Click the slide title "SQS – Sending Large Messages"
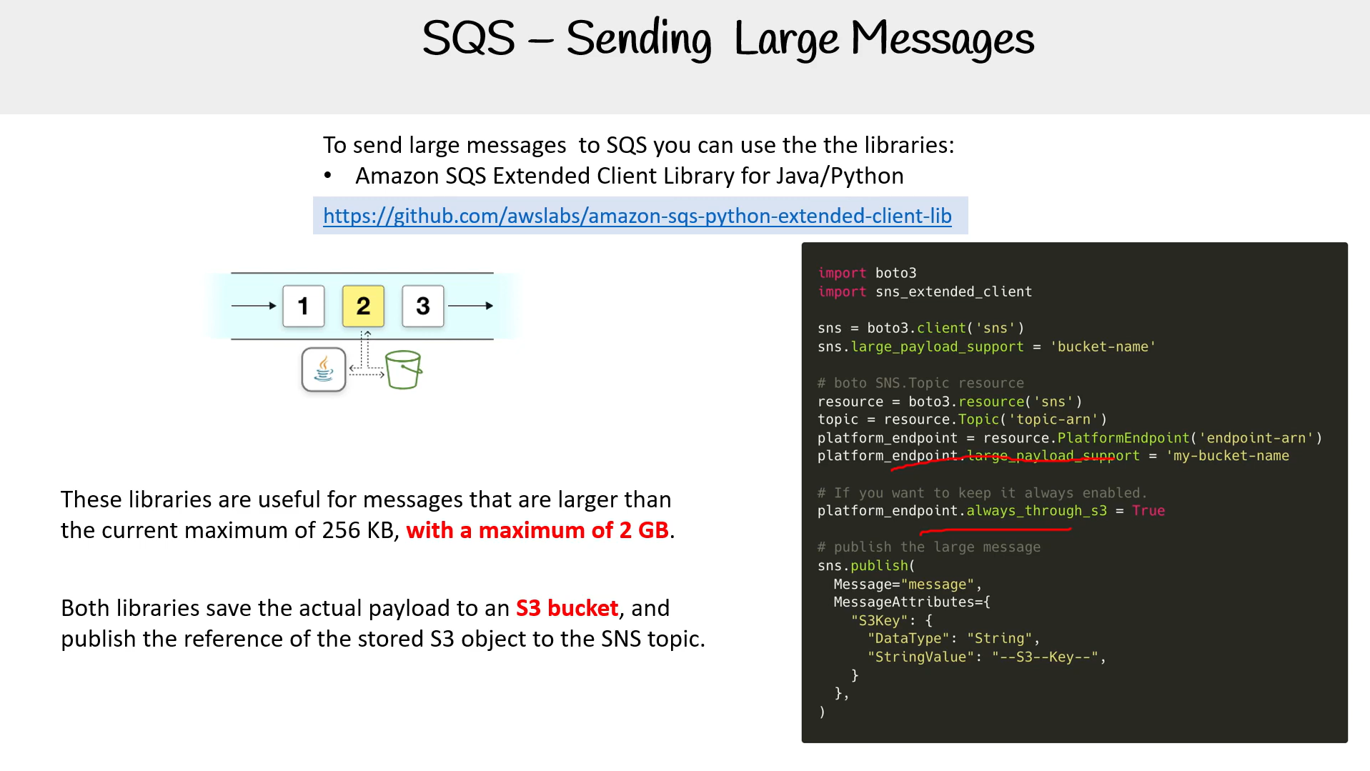The width and height of the screenshot is (1370, 771). (728, 39)
